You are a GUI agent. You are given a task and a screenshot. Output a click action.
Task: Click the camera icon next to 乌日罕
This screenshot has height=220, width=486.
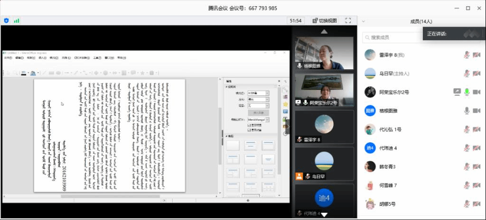[477, 73]
